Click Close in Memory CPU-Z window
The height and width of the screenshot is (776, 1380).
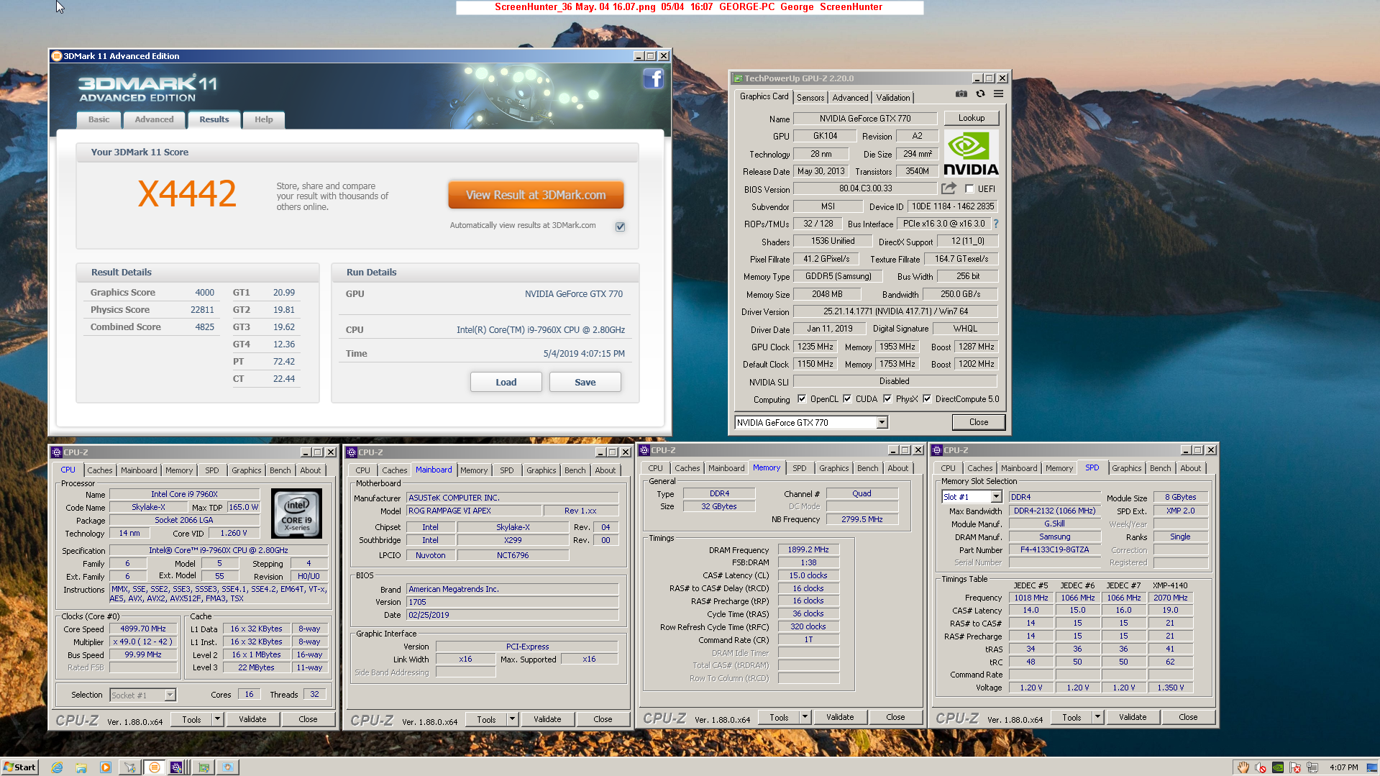(x=895, y=717)
